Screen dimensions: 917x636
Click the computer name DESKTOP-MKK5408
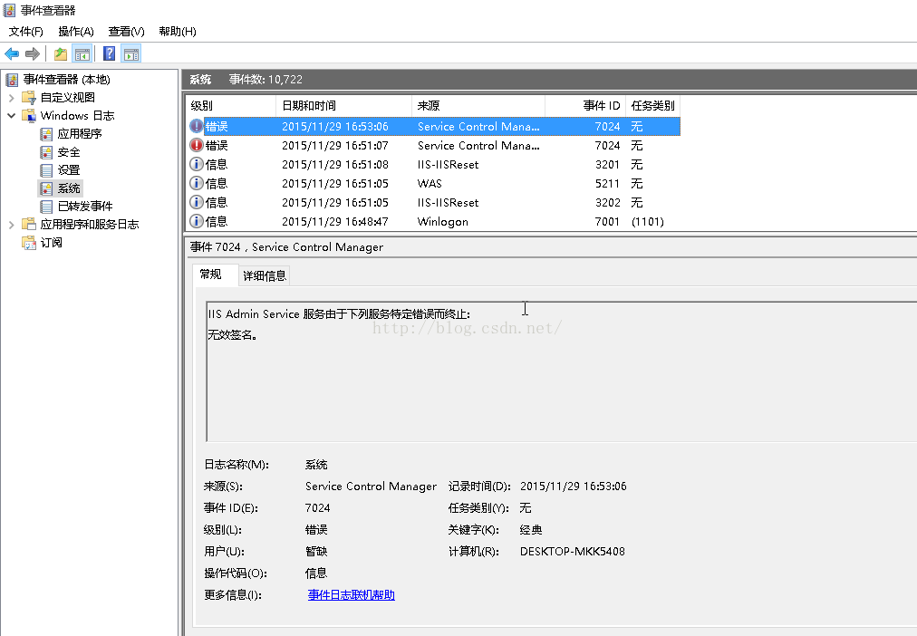click(572, 551)
